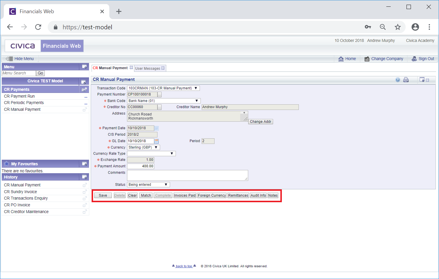Open CR Transactions Enquiry from History
This screenshot has height=279, width=439.
[26, 198]
